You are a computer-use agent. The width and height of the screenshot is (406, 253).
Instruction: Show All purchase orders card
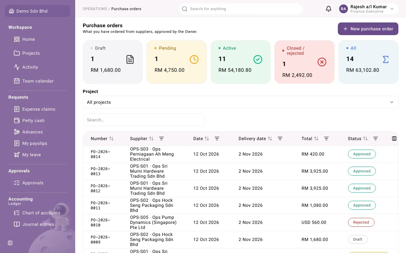click(368, 62)
